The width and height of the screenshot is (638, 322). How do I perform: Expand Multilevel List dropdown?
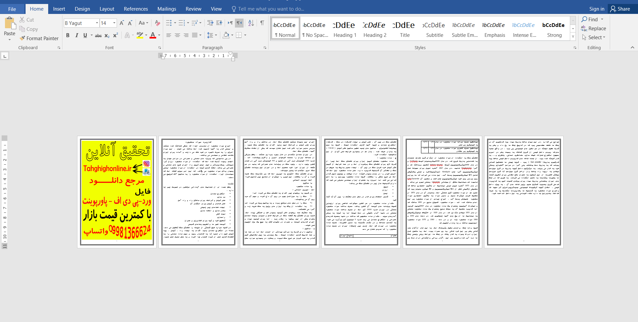click(200, 23)
